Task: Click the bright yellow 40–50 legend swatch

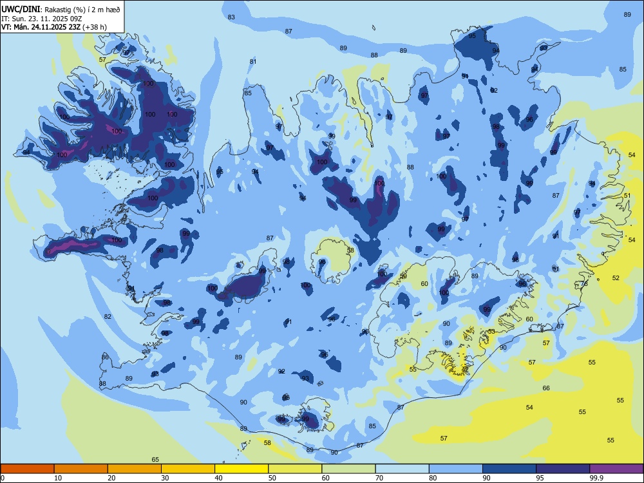Action: [241, 469]
